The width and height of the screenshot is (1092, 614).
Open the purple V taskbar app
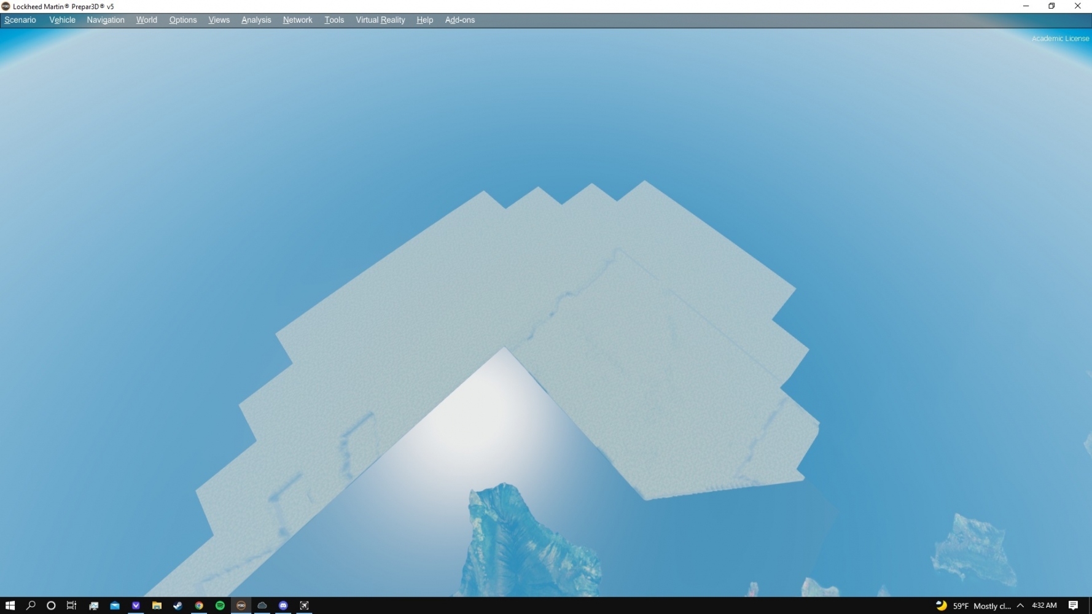click(x=136, y=605)
